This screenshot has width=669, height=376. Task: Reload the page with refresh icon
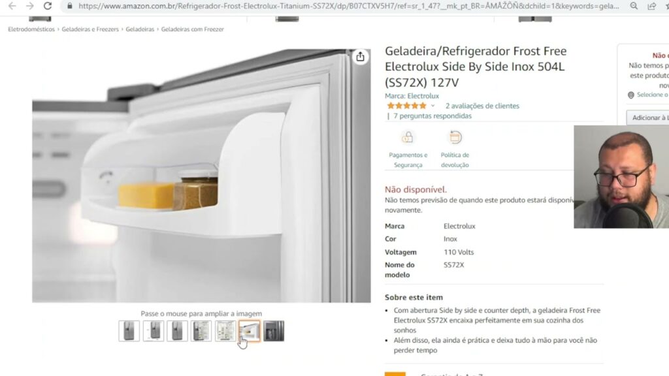click(47, 6)
